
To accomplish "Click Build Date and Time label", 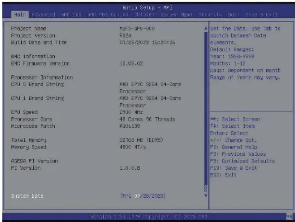I will click(39, 42).
